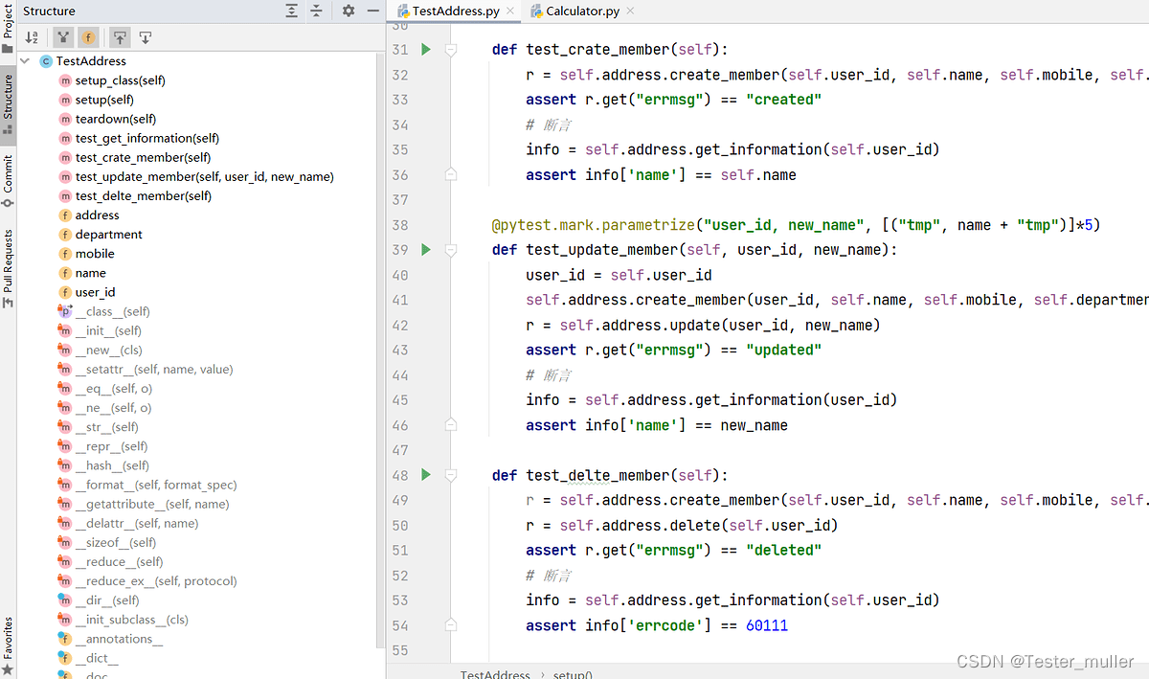Hide the Structure panel
The height and width of the screenshot is (679, 1149).
click(x=372, y=11)
